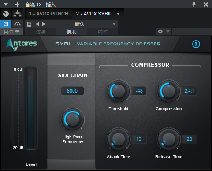Close the plugin window
Screen dimensions: 212x171
(206, 4)
